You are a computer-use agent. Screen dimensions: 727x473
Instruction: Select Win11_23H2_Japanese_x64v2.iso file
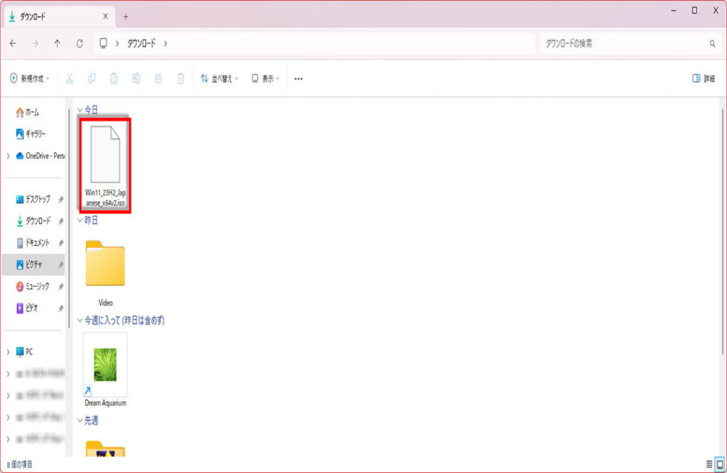[105, 165]
